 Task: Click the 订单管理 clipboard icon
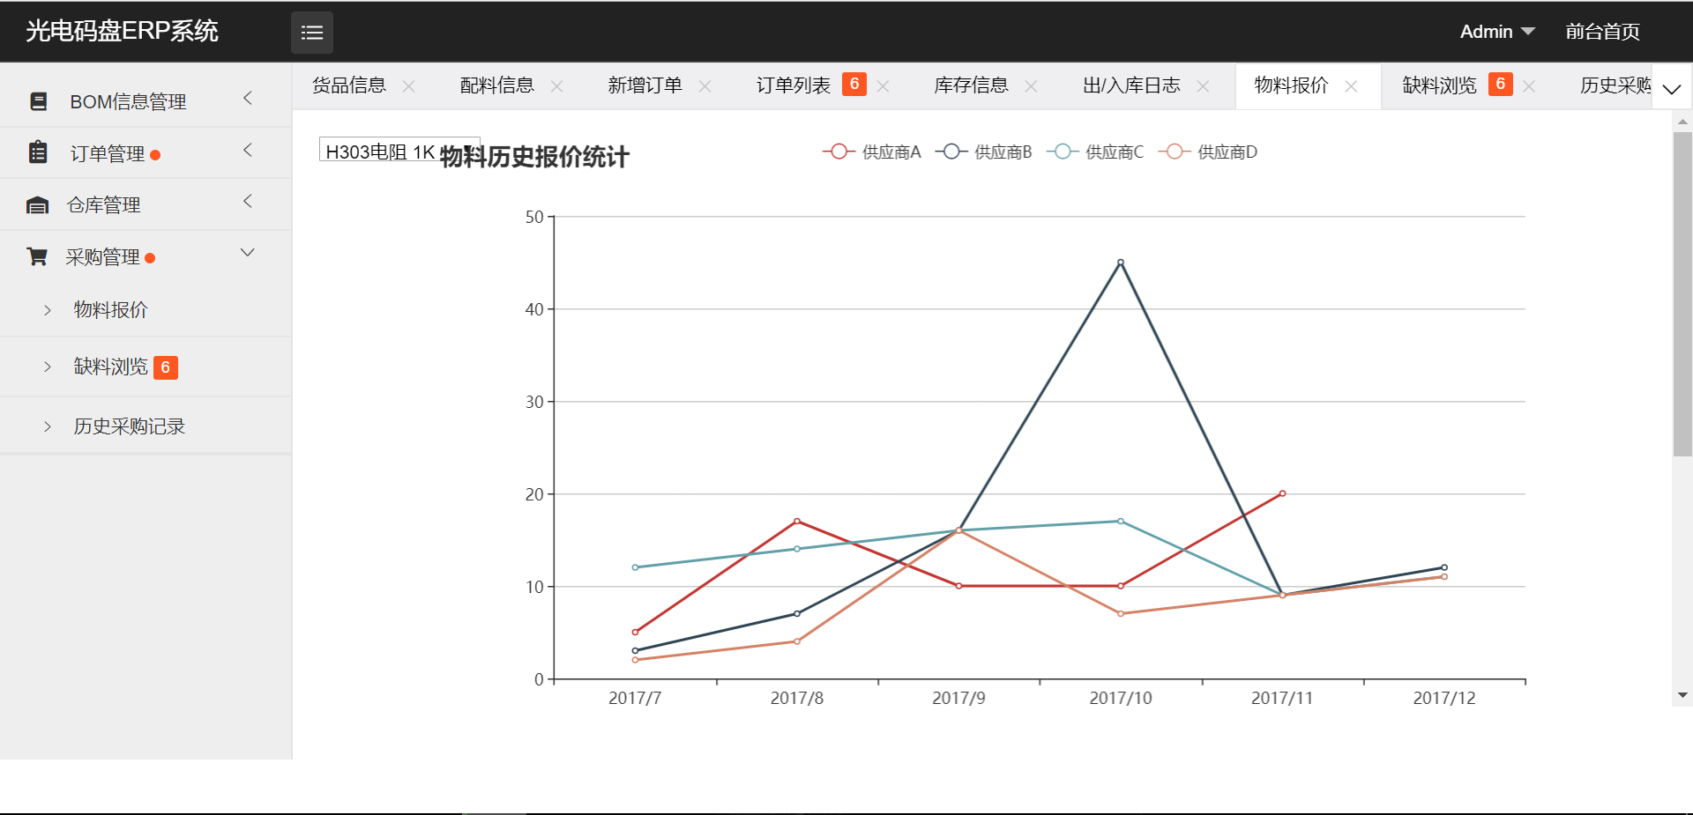point(38,152)
